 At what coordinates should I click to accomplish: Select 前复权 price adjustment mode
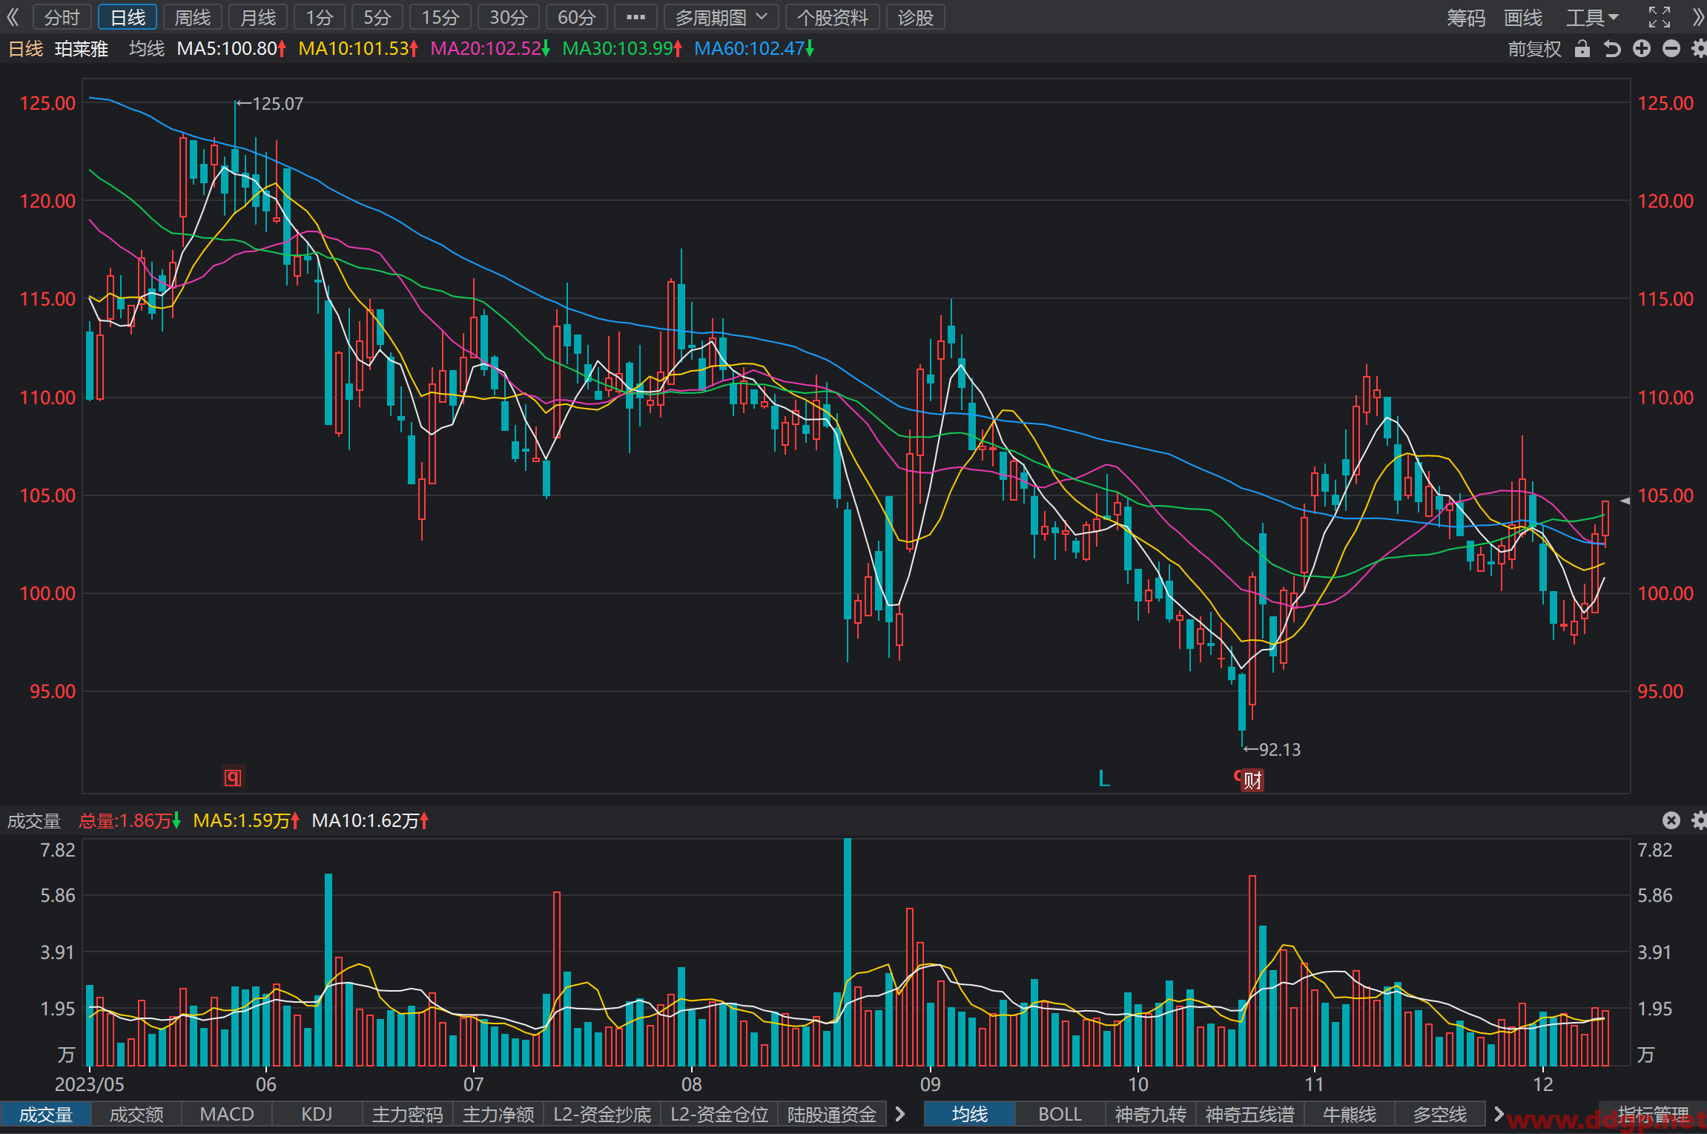1534,49
